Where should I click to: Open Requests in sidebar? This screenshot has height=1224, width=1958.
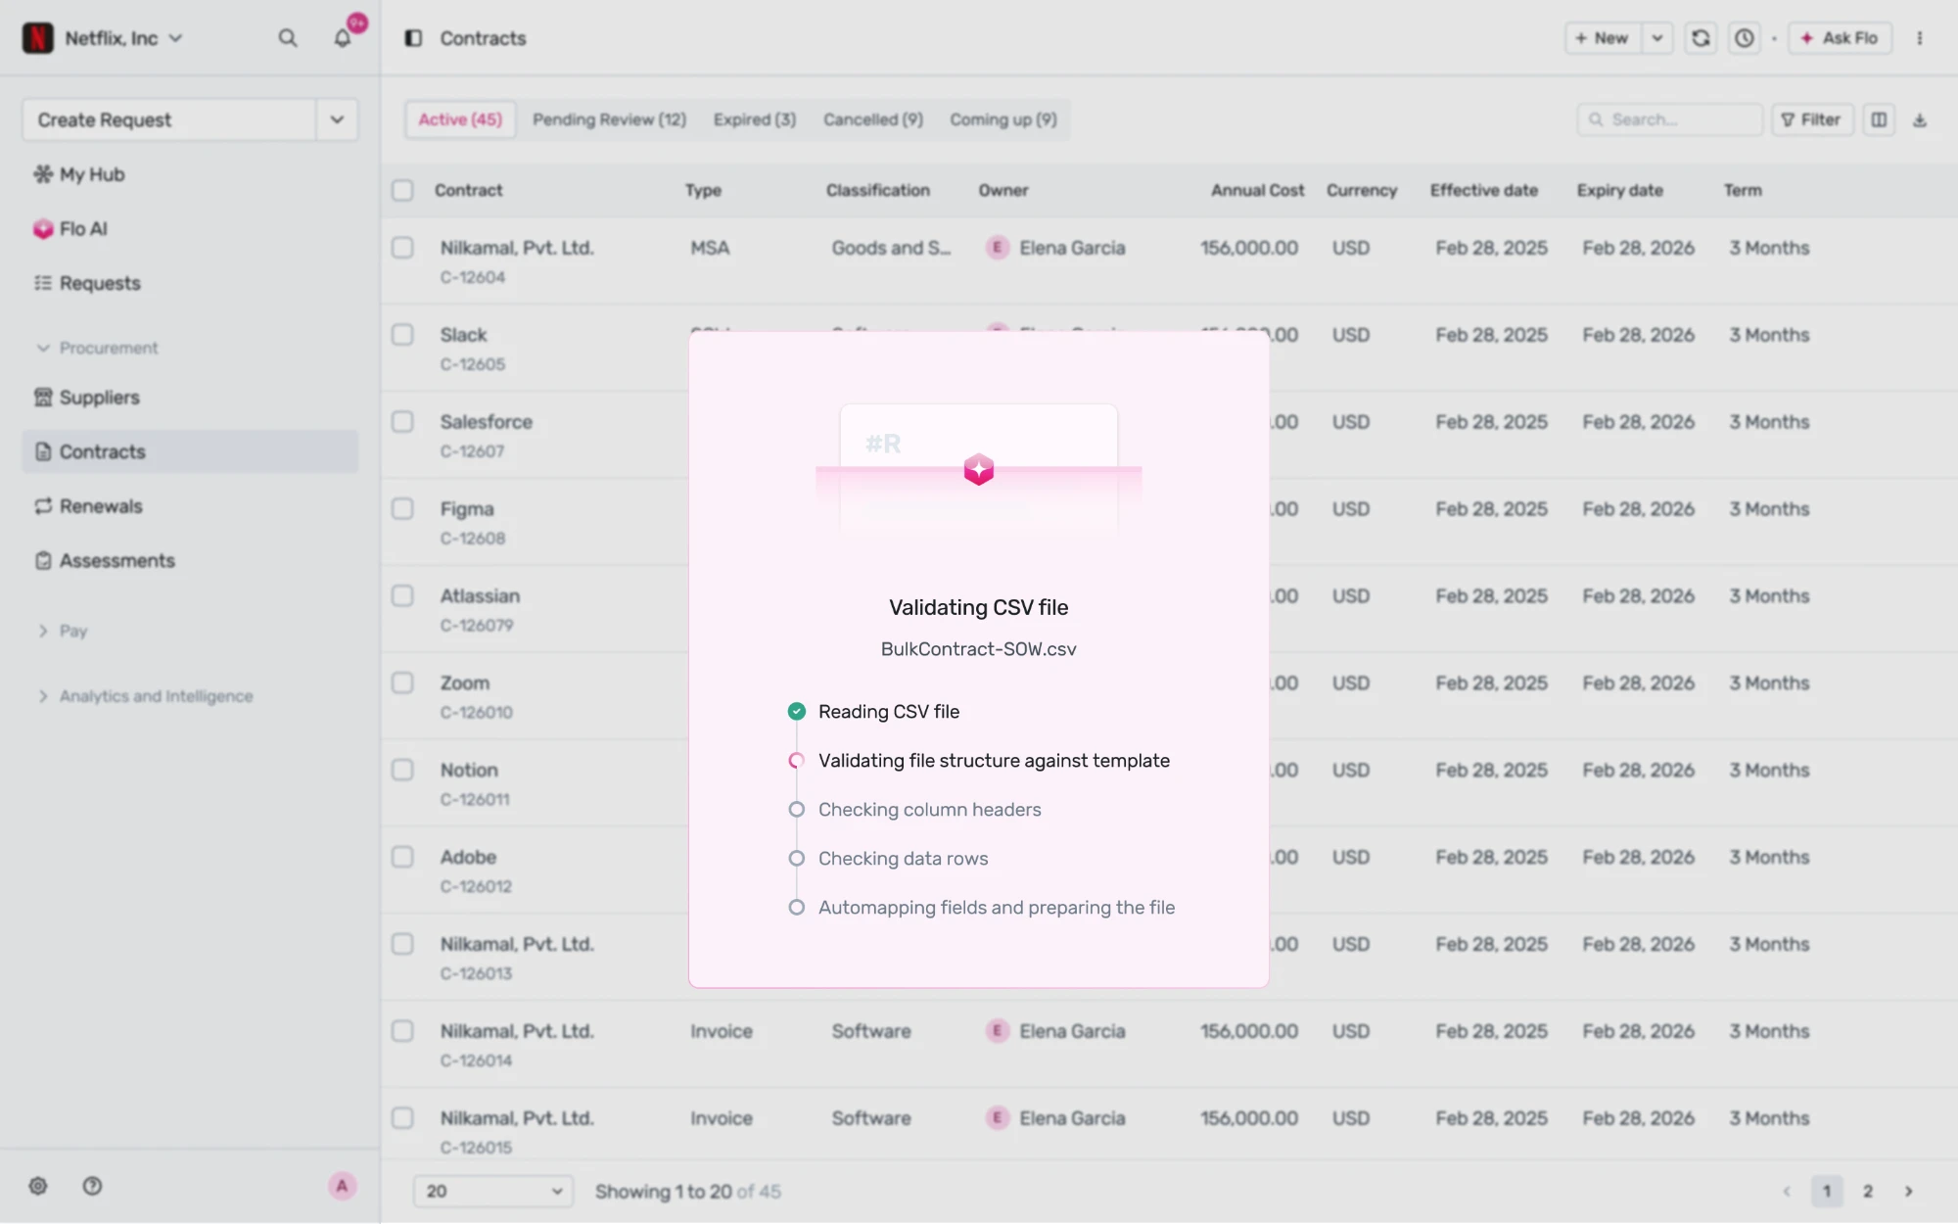190,283
